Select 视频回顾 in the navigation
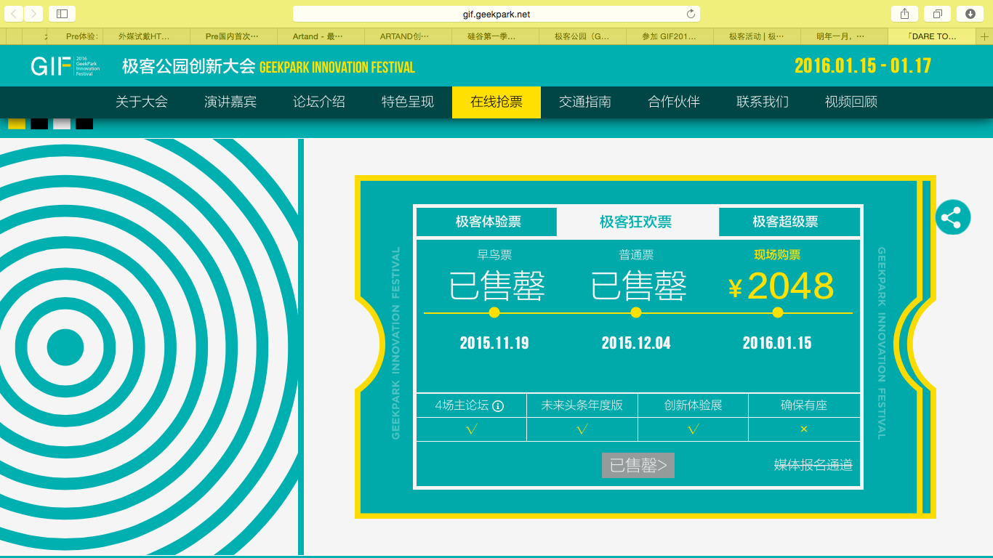 tap(851, 102)
